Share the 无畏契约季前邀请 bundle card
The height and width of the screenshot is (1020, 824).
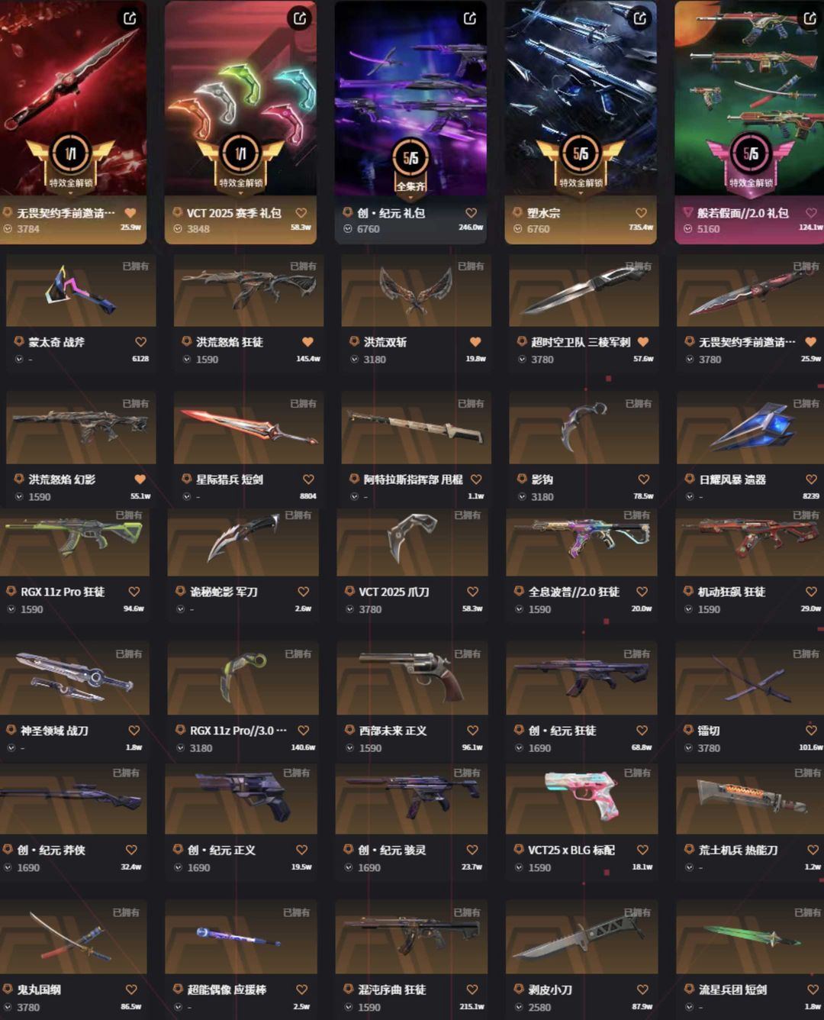130,18
